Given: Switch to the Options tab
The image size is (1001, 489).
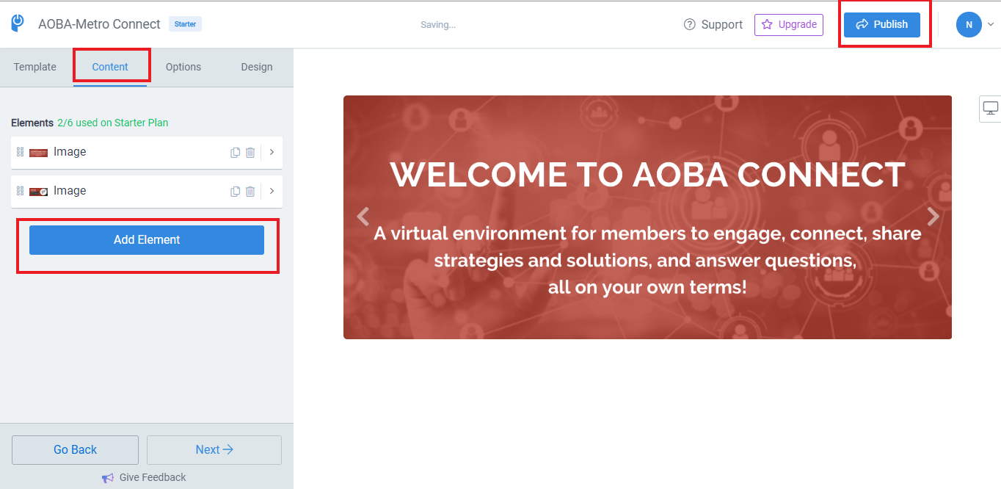Looking at the screenshot, I should tap(183, 67).
